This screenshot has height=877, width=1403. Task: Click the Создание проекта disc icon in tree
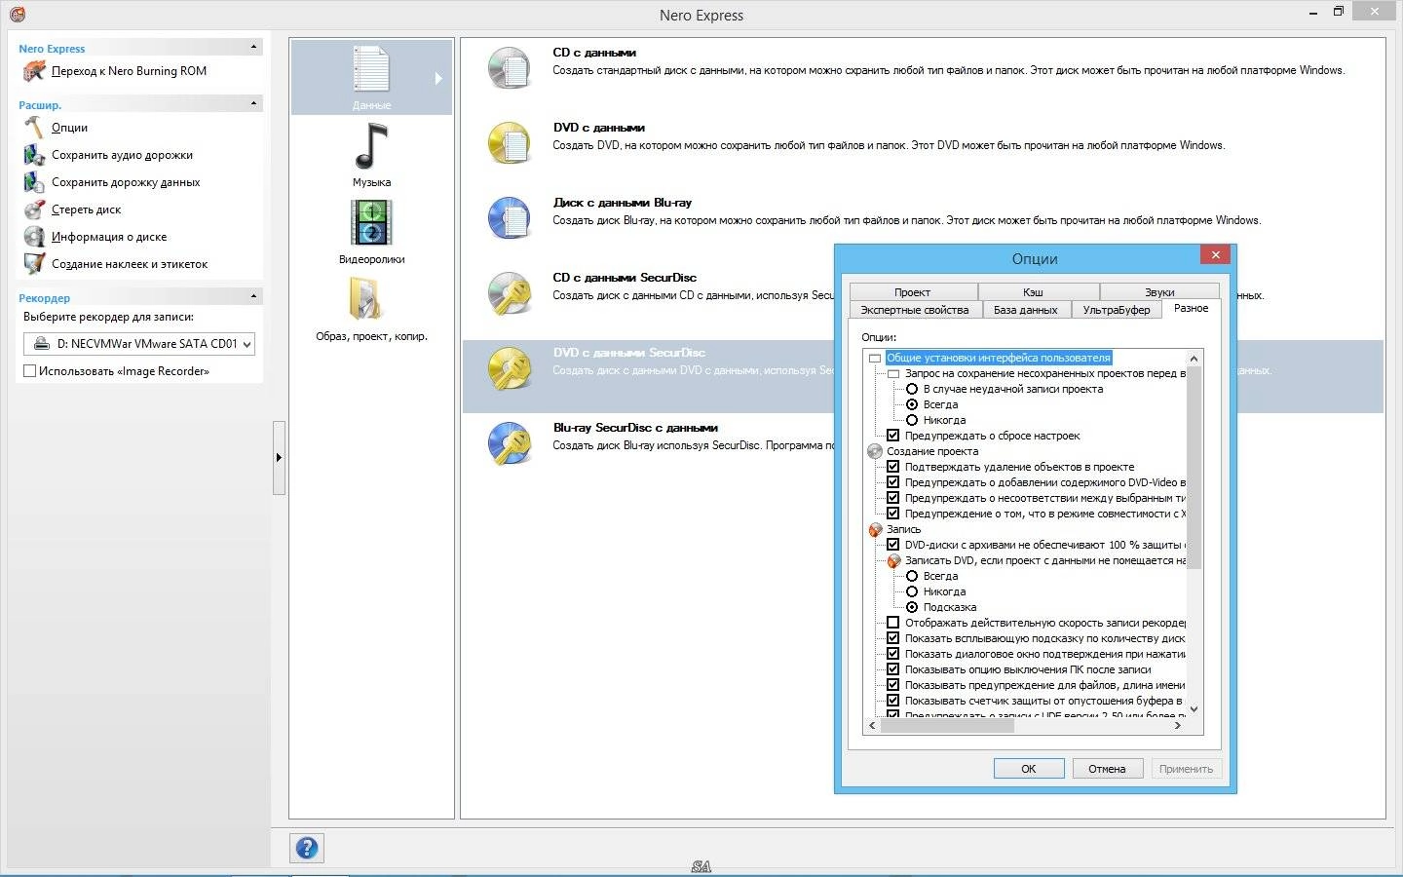tap(875, 451)
